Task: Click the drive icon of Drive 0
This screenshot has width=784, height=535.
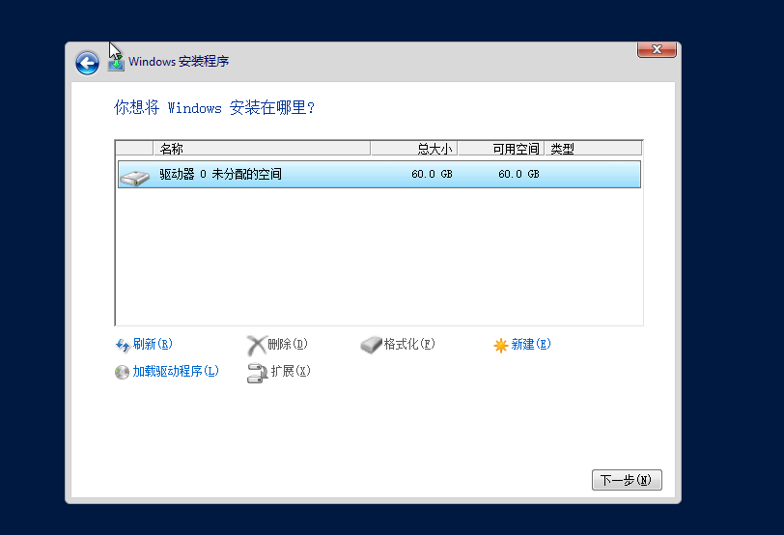Action: [135, 177]
